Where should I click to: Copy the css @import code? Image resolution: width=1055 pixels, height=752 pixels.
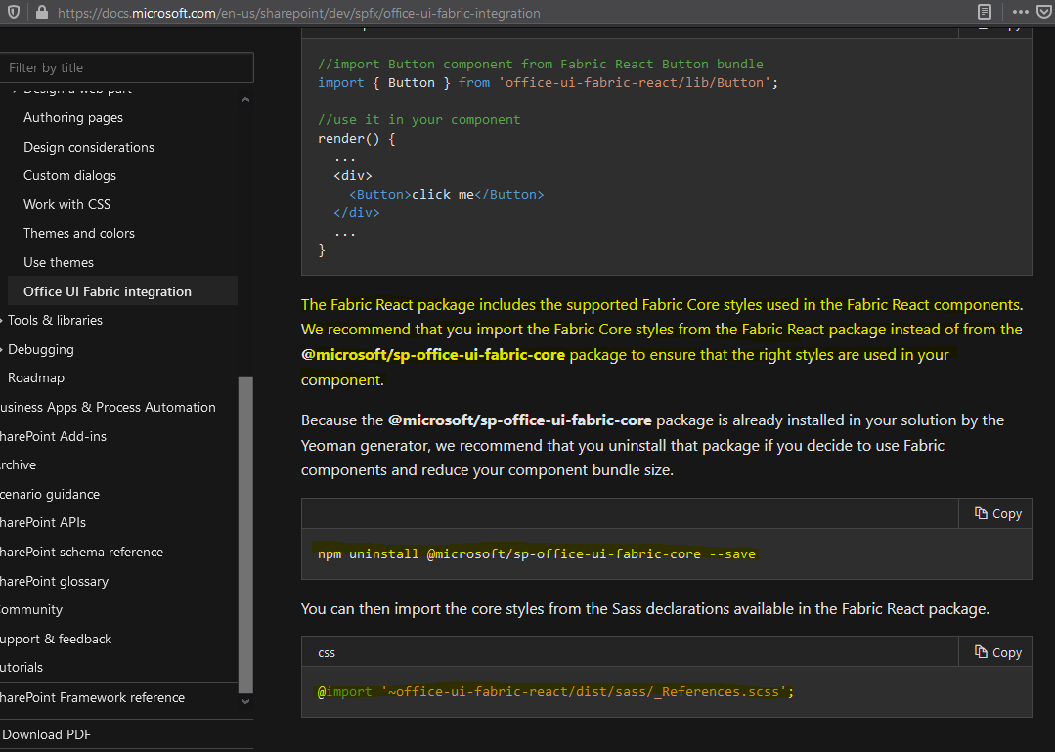click(998, 652)
